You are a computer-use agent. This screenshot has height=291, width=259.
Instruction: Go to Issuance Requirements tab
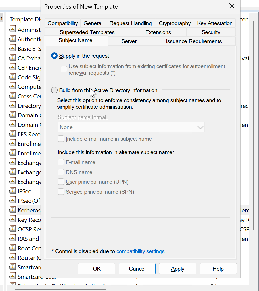pos(194,41)
